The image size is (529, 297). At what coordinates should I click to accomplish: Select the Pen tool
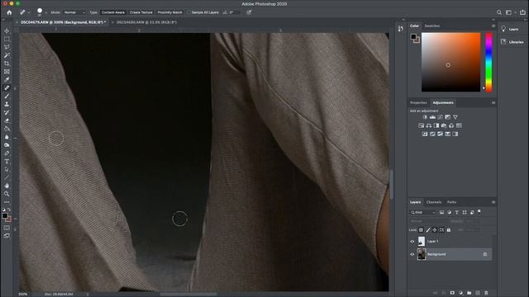(x=7, y=153)
